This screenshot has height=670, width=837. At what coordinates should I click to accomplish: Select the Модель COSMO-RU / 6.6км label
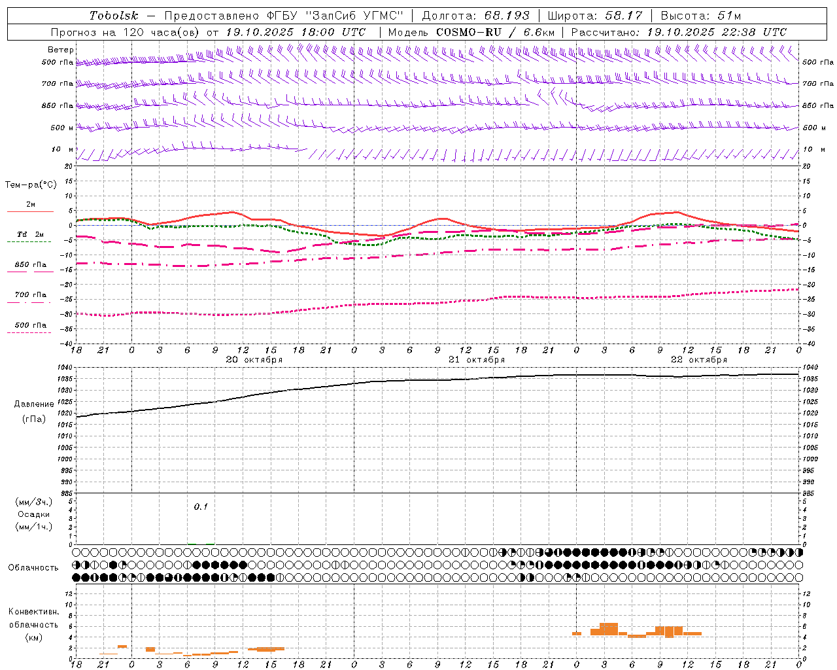pyautogui.click(x=471, y=31)
